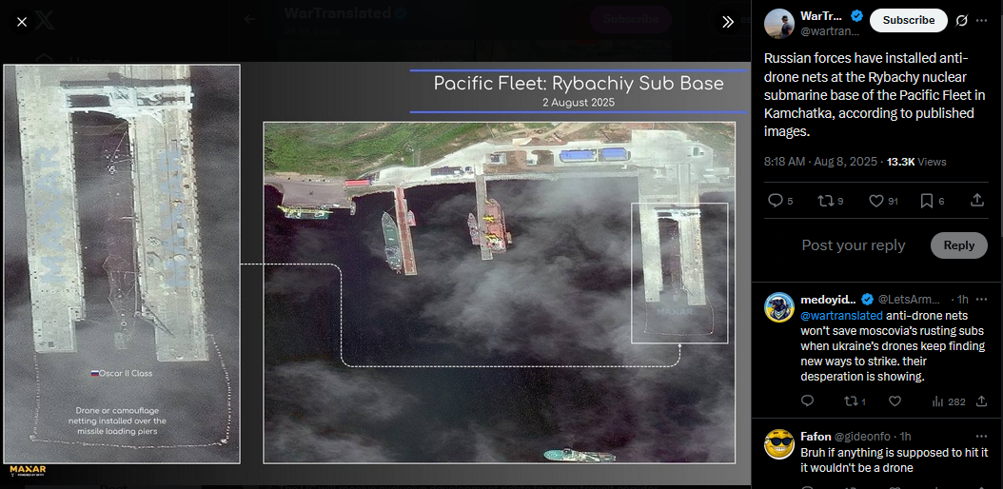
Task: Open the 13.3K Views analytics link
Action: click(x=916, y=162)
